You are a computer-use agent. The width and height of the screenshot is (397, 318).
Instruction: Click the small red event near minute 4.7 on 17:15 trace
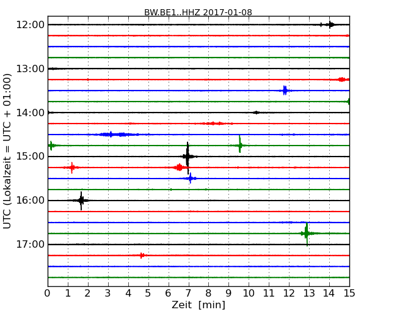click(x=142, y=256)
